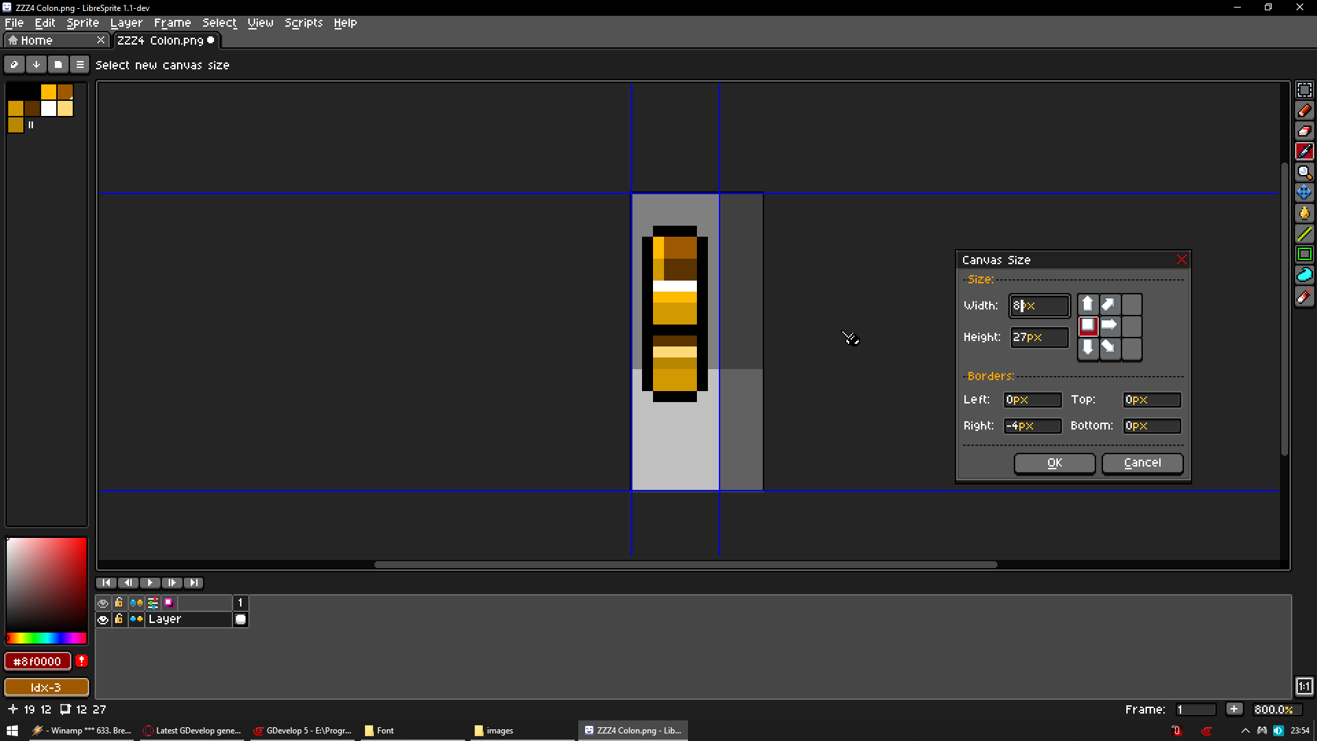Click the Height input field
Screen dimensions: 1317x741
pyautogui.click(x=1039, y=338)
